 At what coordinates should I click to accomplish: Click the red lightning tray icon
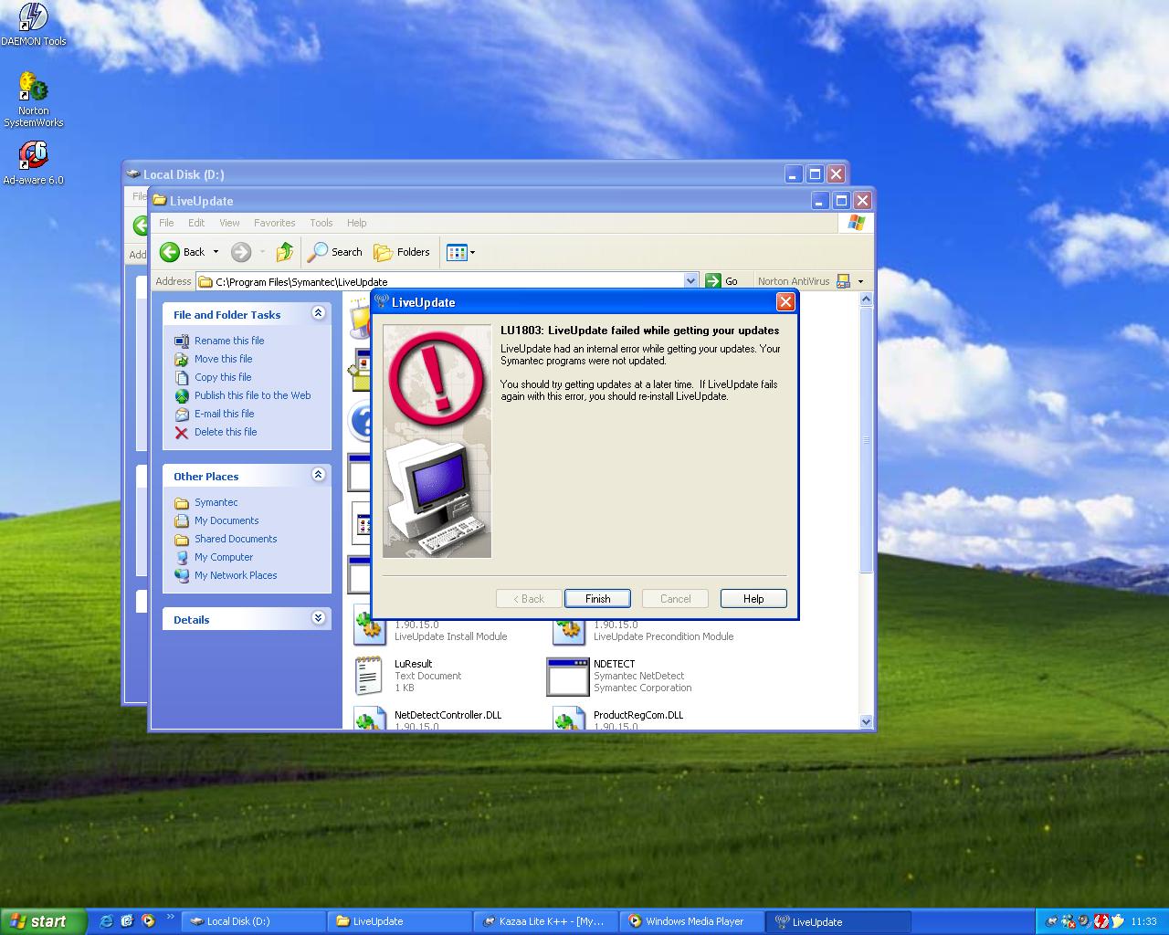pyautogui.click(x=1101, y=921)
